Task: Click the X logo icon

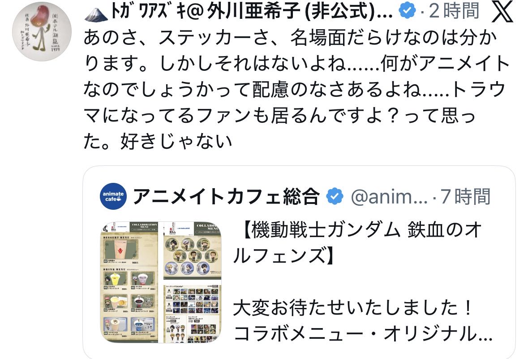Action: 503,11
